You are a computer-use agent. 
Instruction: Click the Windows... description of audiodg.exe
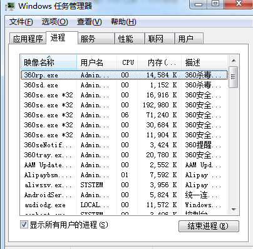[x=203, y=205]
